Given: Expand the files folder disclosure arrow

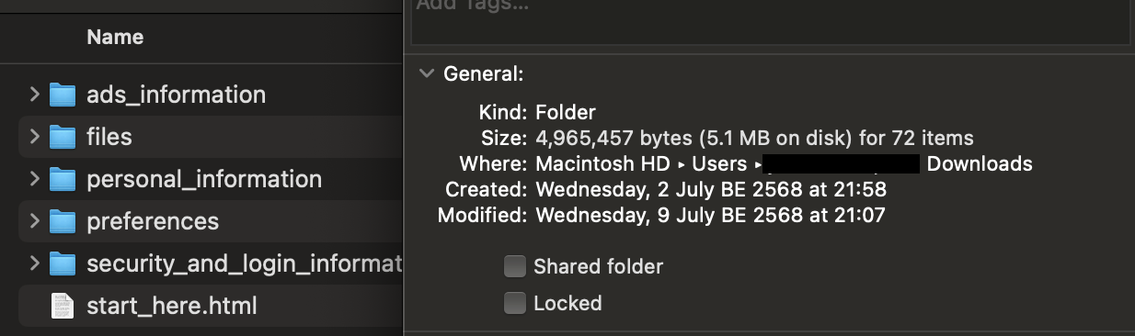Looking at the screenshot, I should [x=34, y=136].
